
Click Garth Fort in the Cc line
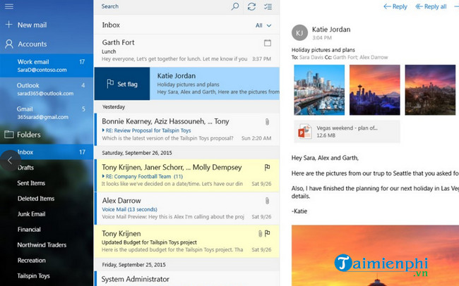[345, 57]
